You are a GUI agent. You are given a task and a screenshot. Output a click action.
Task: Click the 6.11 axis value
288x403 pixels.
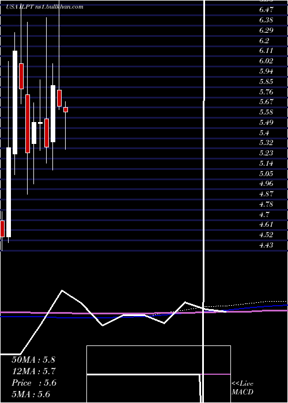(266, 51)
